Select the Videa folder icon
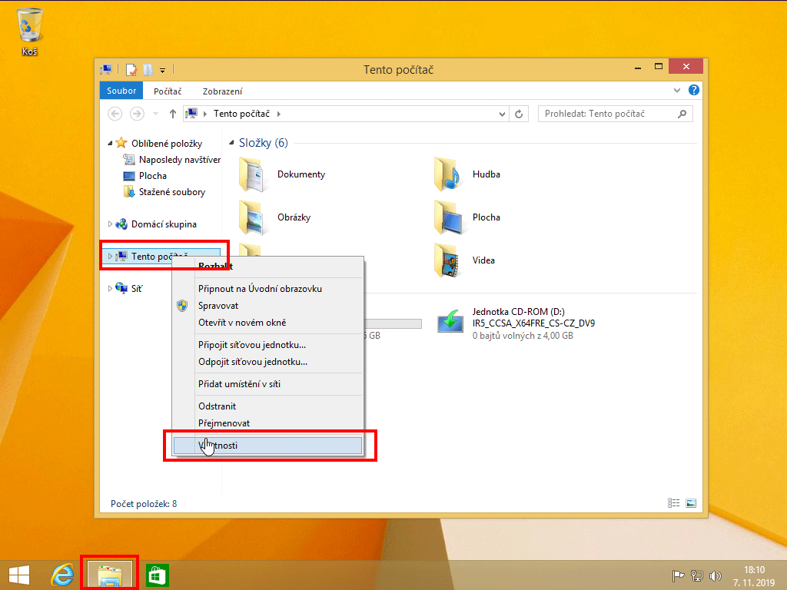This screenshot has width=787, height=590. pyautogui.click(x=448, y=260)
